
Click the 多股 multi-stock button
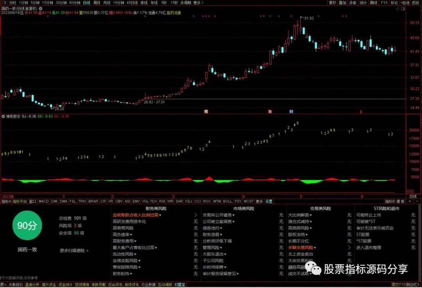[x=353, y=3]
